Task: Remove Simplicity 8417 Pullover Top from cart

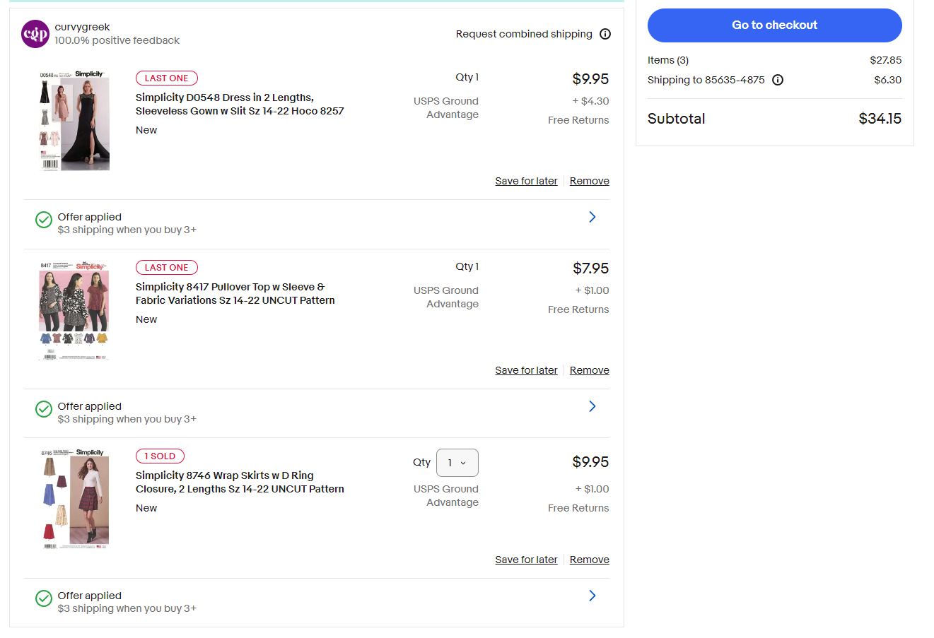Action: point(590,370)
